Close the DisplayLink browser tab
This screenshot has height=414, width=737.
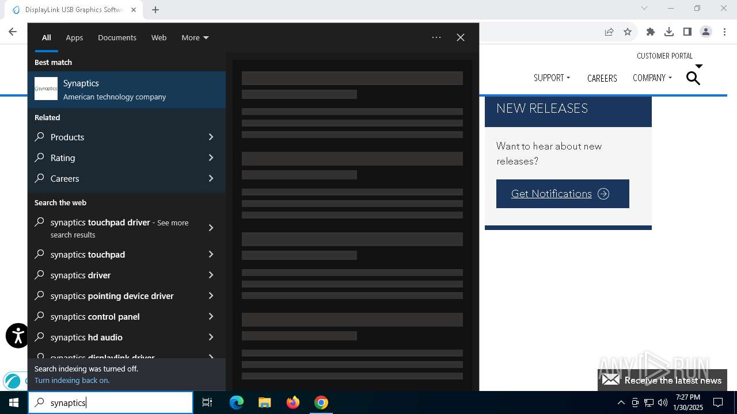[134, 10]
